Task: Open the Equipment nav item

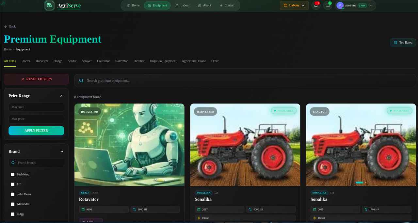Action: 157,5
